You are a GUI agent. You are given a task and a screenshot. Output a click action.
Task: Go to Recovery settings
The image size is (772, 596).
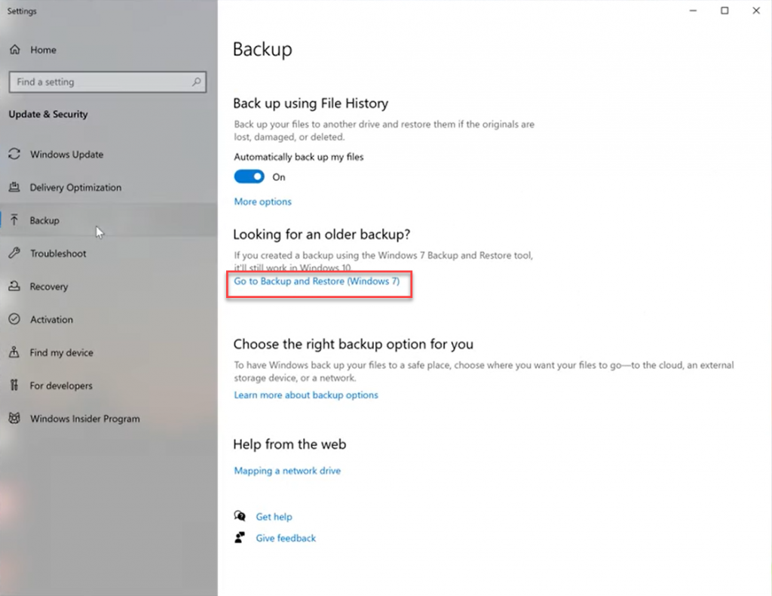click(109, 286)
